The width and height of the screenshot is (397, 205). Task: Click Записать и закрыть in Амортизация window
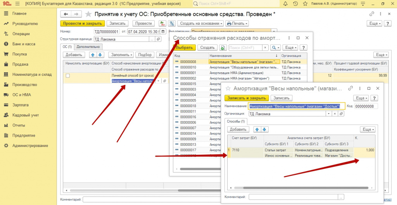click(247, 98)
